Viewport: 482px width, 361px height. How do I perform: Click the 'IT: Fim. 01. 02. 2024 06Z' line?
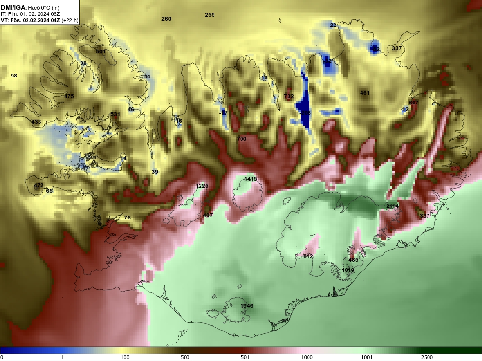(30, 14)
